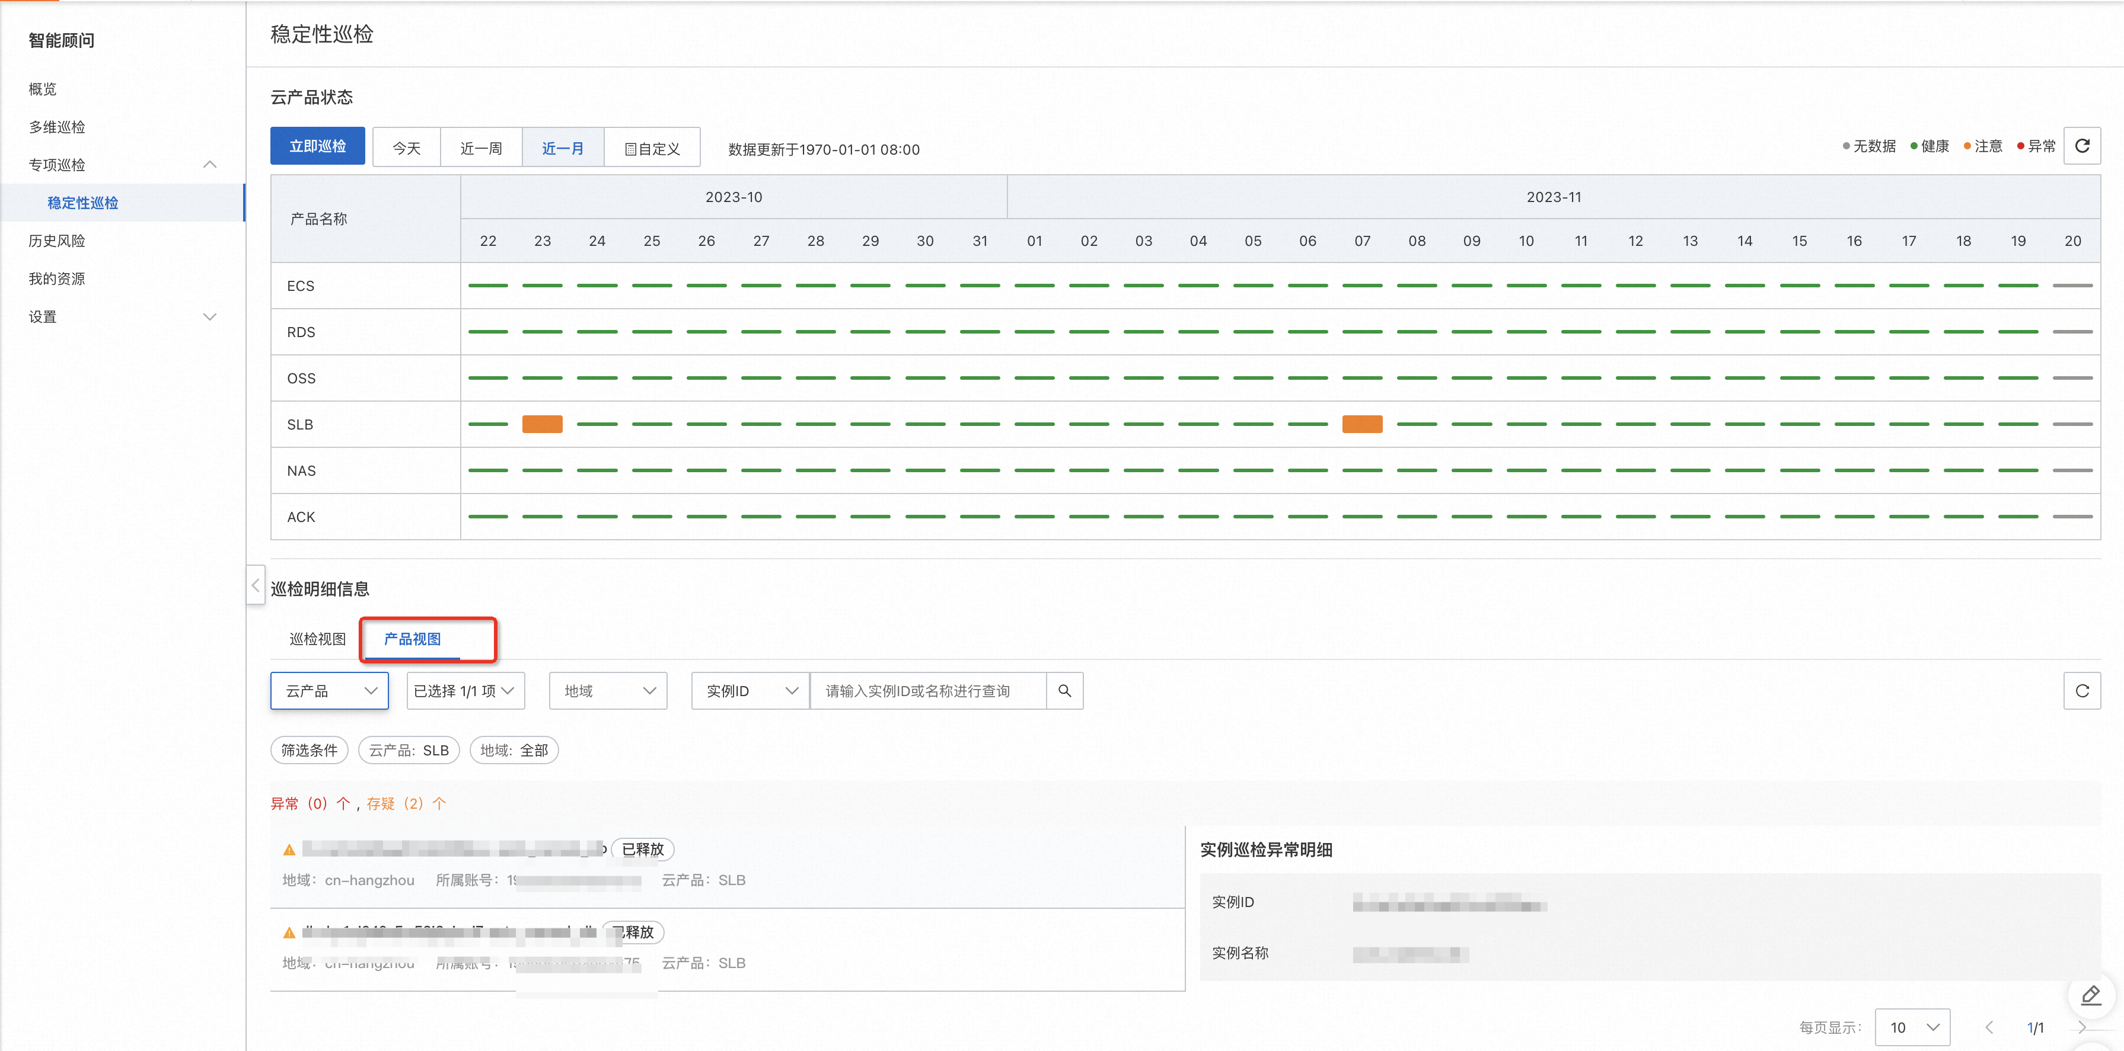Select the 近一月 time range
The image size is (2124, 1051).
tap(563, 148)
